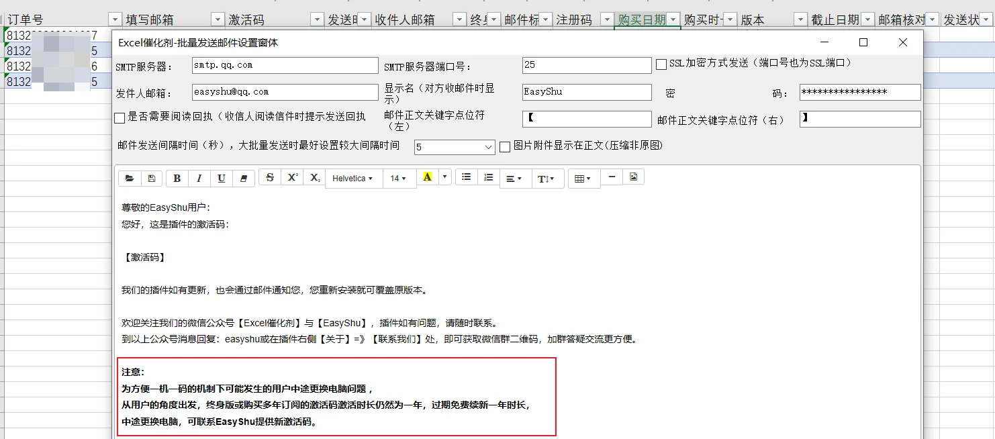Viewport: 995px width, 439px height.
Task: Open filter dropdown for 订单号 column
Action: click(x=115, y=19)
